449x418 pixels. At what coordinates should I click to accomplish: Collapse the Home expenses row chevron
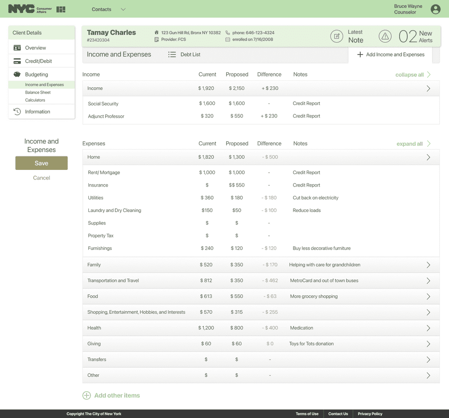pos(428,157)
